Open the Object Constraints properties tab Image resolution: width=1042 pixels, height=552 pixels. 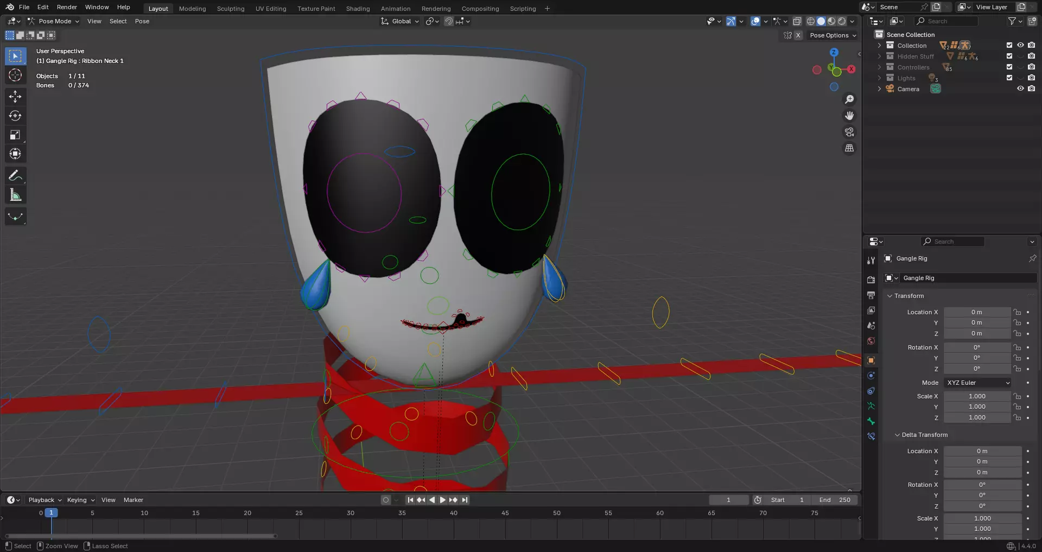(871, 391)
